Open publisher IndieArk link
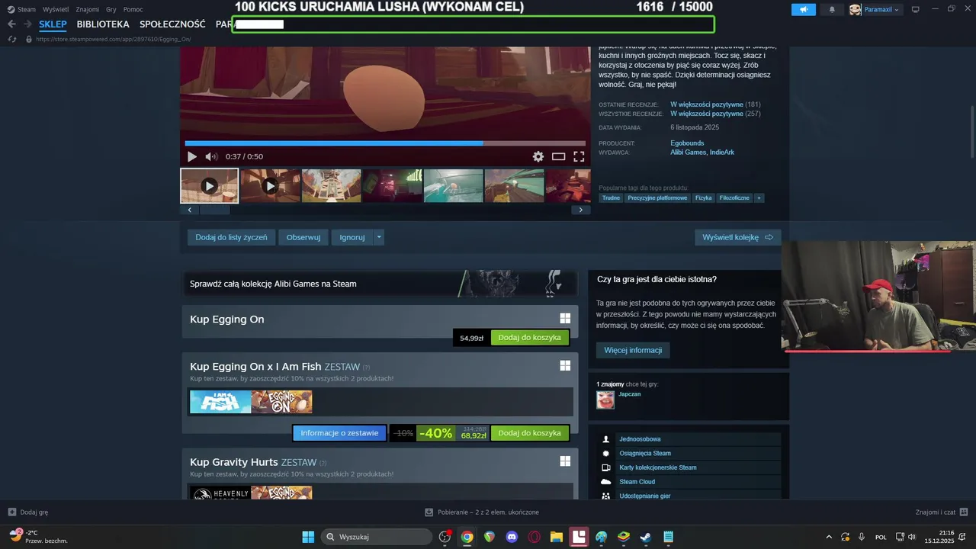The height and width of the screenshot is (549, 976). tap(722, 152)
